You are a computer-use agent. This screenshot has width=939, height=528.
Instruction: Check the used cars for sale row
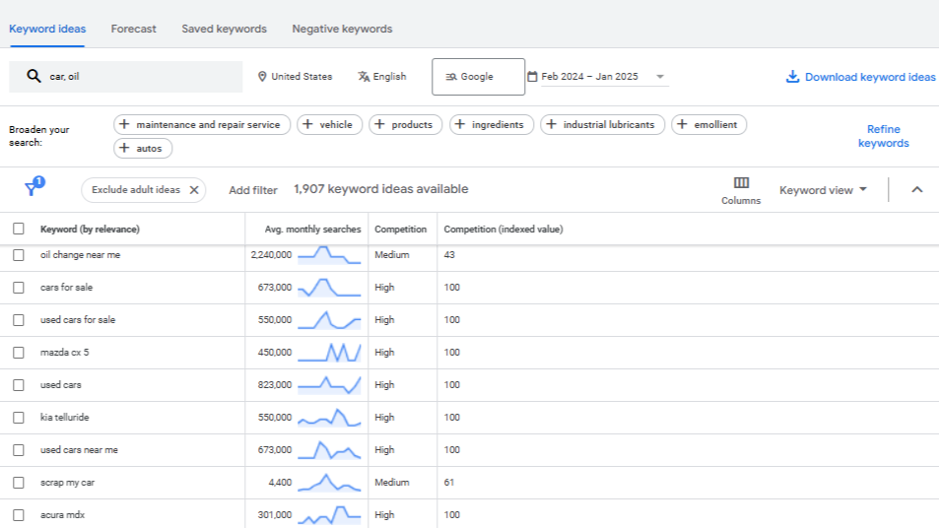click(x=19, y=320)
